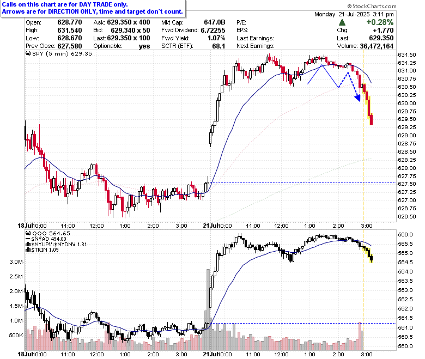The height and width of the screenshot is (359, 425).
Task: Click the green up-triangle change indicator
Action: pyautogui.click(x=342, y=22)
